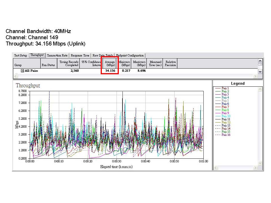
Task: Click the 8.696 maximum throughput value
Action: tap(142, 71)
